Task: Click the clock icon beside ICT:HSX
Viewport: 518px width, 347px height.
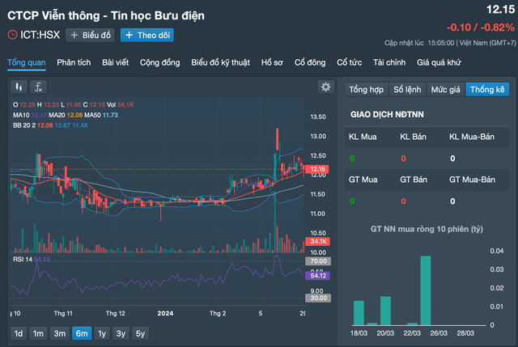Action: [12, 35]
